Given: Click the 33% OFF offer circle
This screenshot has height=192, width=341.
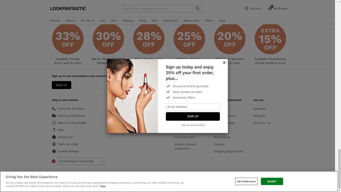Looking at the screenshot, I should [67, 39].
